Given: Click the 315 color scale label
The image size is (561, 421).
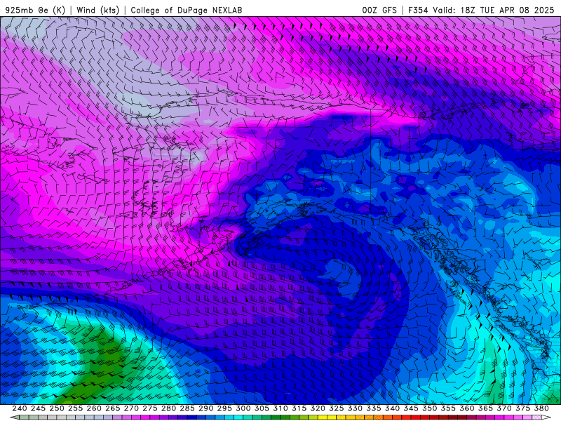Looking at the screenshot, I should [x=299, y=408].
